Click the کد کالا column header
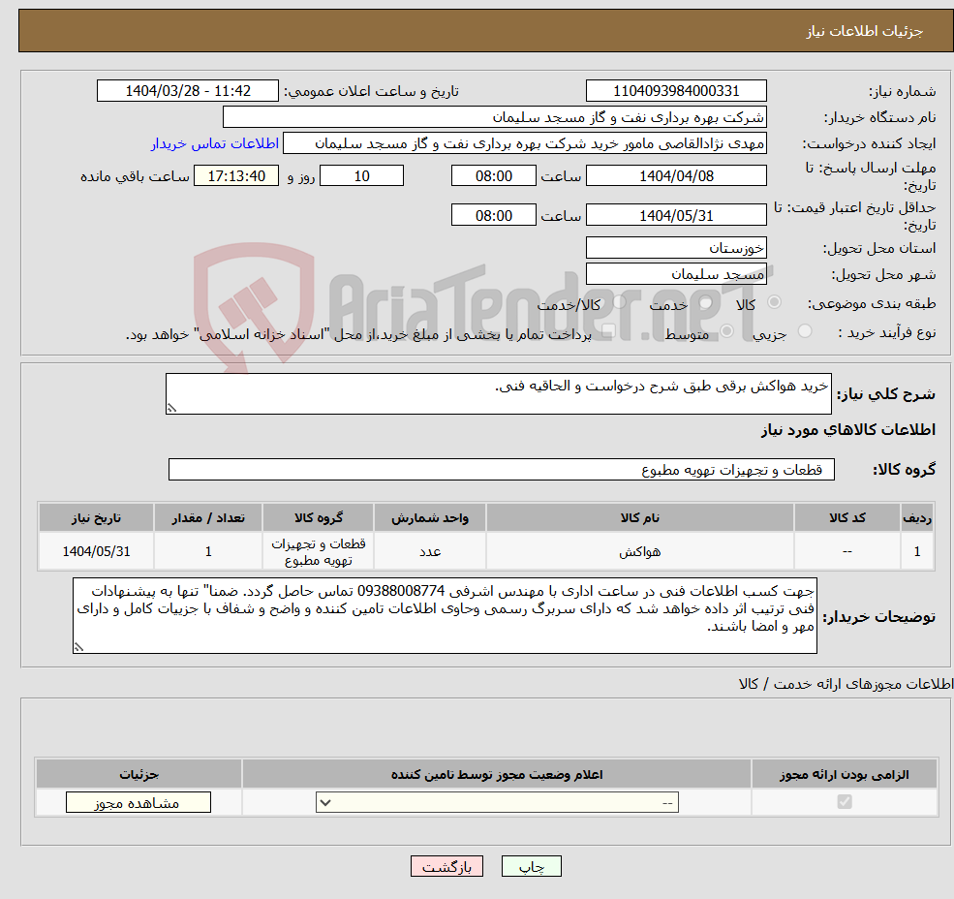 (846, 517)
